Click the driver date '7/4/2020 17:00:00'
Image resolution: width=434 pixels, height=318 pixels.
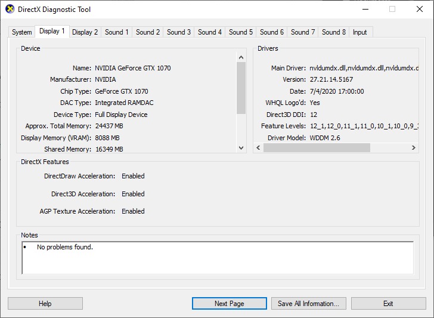click(337, 91)
